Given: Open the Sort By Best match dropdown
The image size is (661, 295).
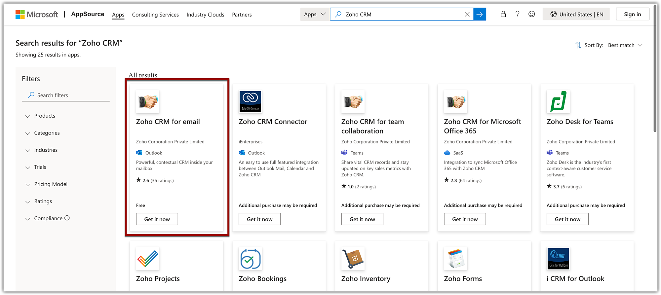Looking at the screenshot, I should coord(625,45).
